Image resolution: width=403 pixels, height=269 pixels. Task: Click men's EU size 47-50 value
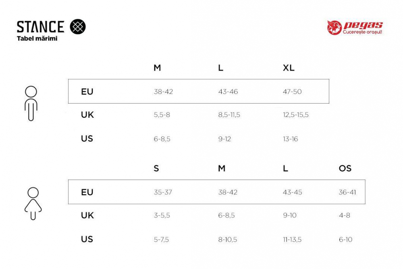[292, 92]
